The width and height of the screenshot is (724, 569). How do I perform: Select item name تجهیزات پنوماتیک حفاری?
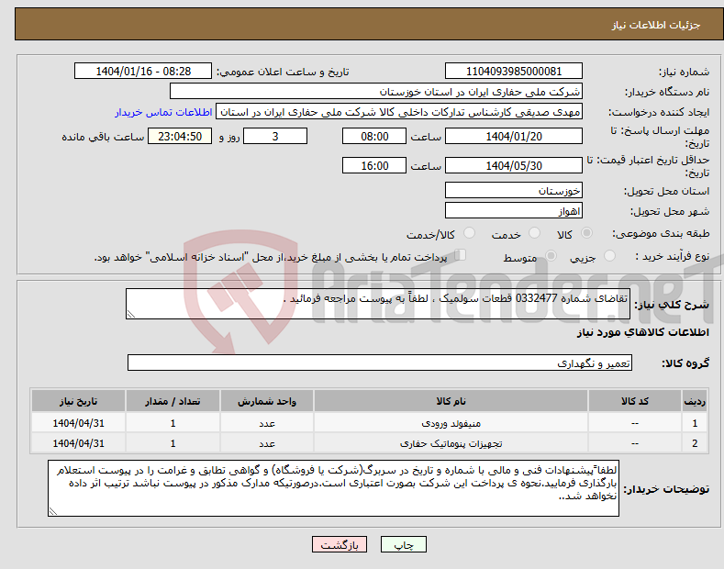tap(451, 443)
